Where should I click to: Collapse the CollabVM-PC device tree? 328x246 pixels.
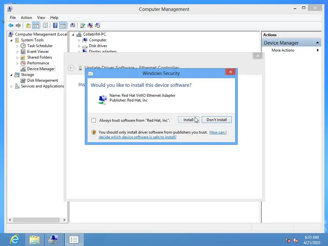click(x=73, y=35)
